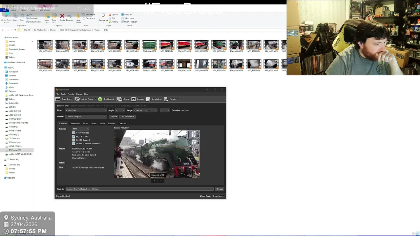420x236 pixels.
Task: Toggle Align A/V Start checkbox
Action: point(73,136)
